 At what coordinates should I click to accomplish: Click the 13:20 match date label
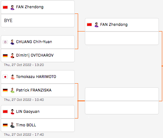(24, 65)
